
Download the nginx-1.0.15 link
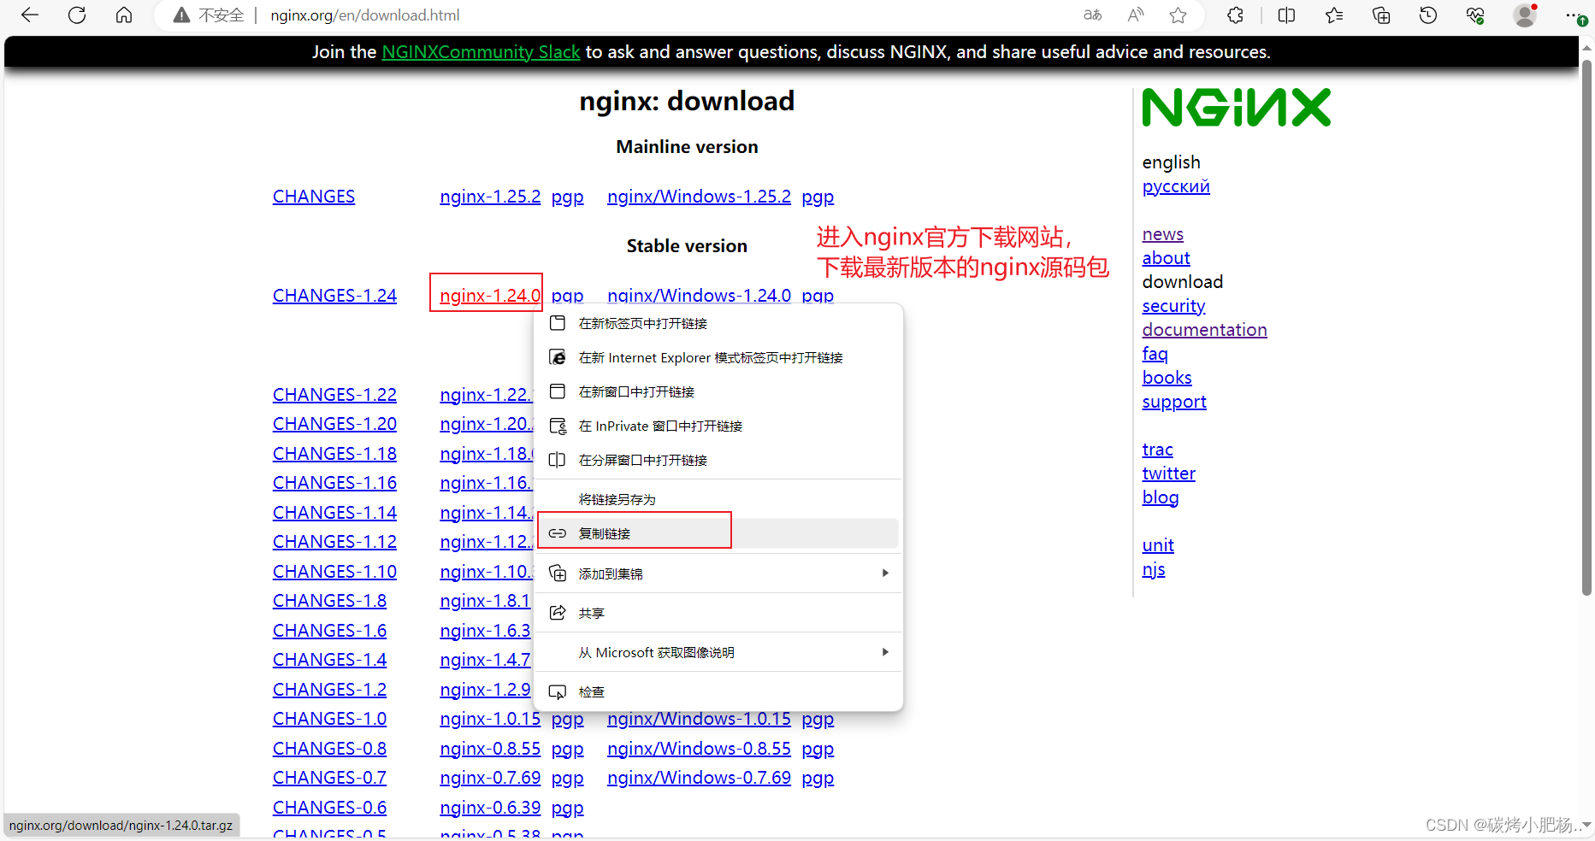click(x=490, y=719)
